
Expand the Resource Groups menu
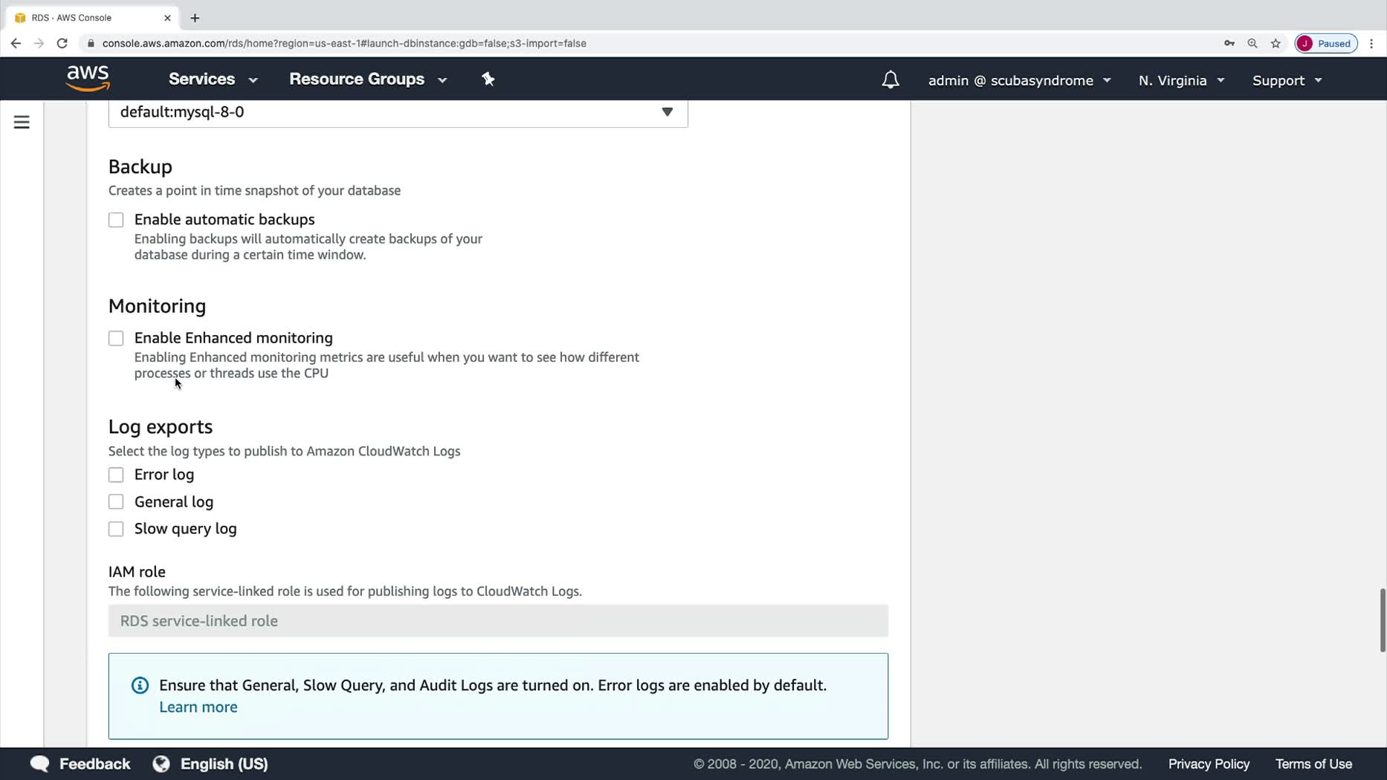(368, 79)
